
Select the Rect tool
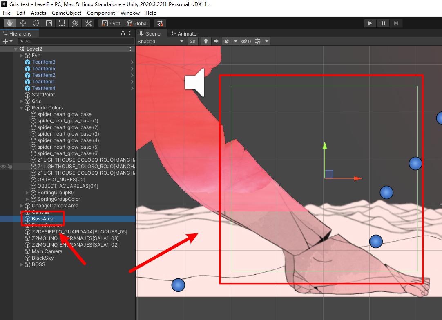point(62,23)
